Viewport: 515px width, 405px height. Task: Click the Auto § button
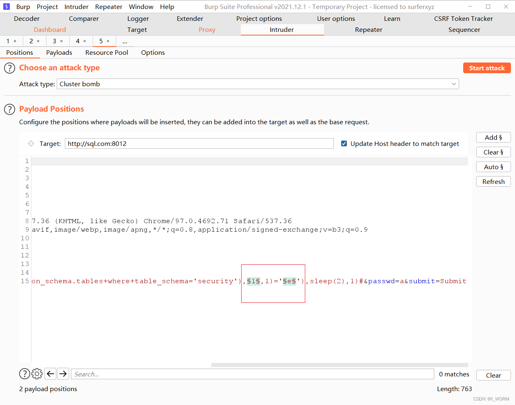click(493, 167)
